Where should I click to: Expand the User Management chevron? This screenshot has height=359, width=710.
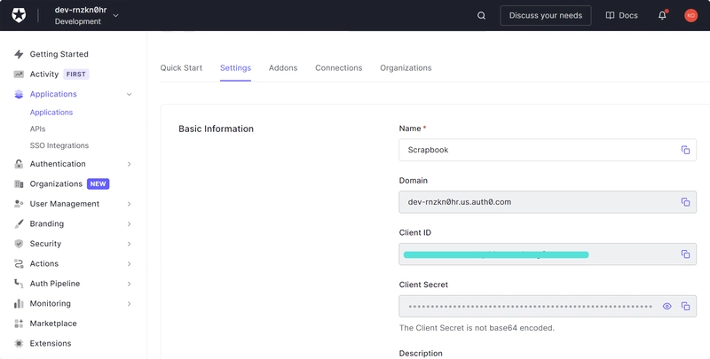(129, 204)
